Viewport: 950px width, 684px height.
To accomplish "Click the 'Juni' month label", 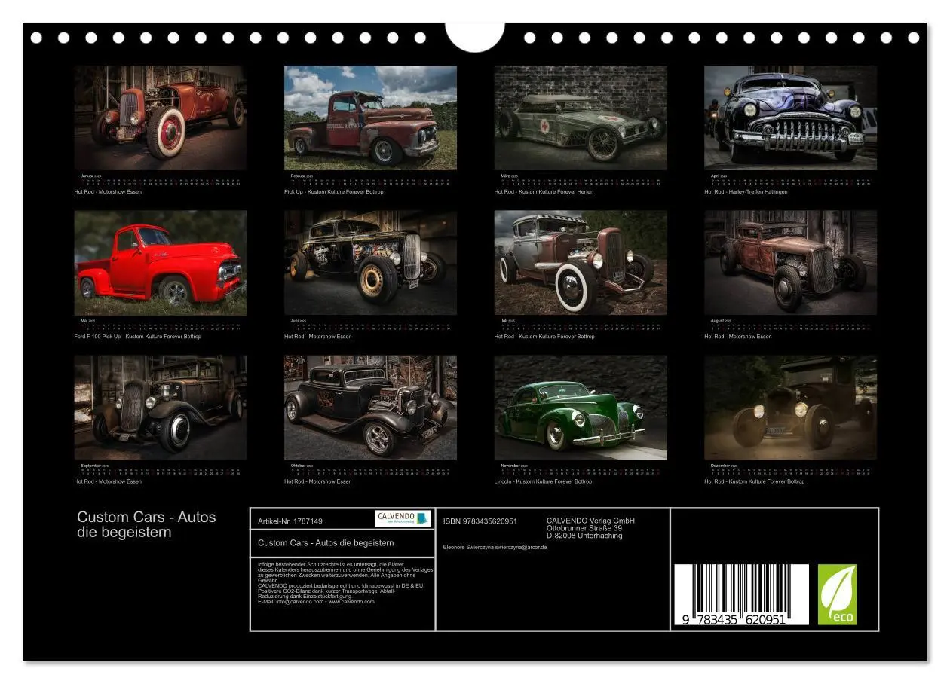I will 296,321.
